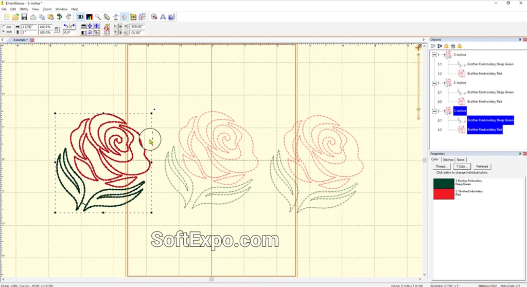
Task: Click the rotation angle field showing 0.0°
Action: [x=69, y=32]
